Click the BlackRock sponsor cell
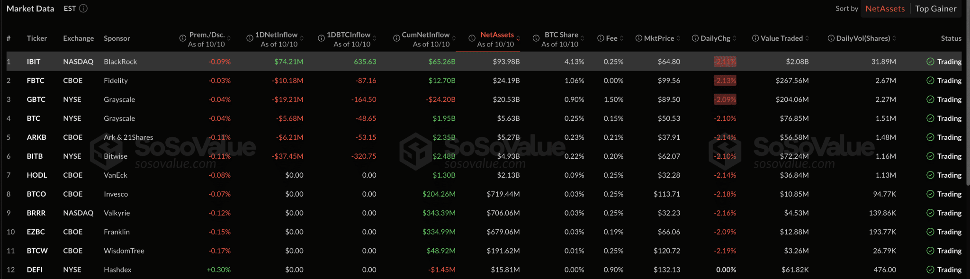970x279 pixels. (x=120, y=62)
